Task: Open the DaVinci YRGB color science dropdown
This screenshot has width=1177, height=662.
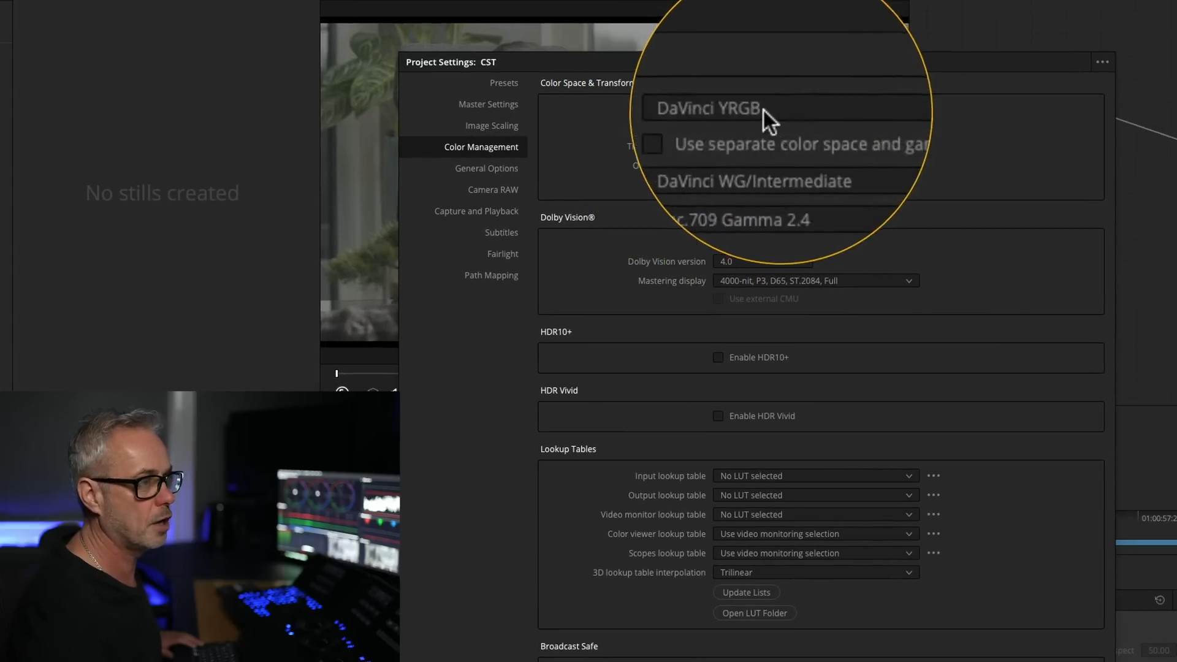Action: 786,108
